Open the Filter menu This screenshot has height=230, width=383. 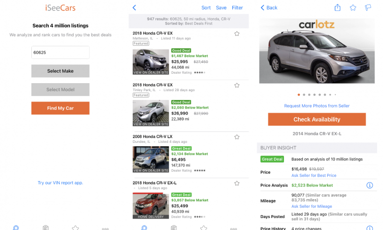pyautogui.click(x=237, y=7)
